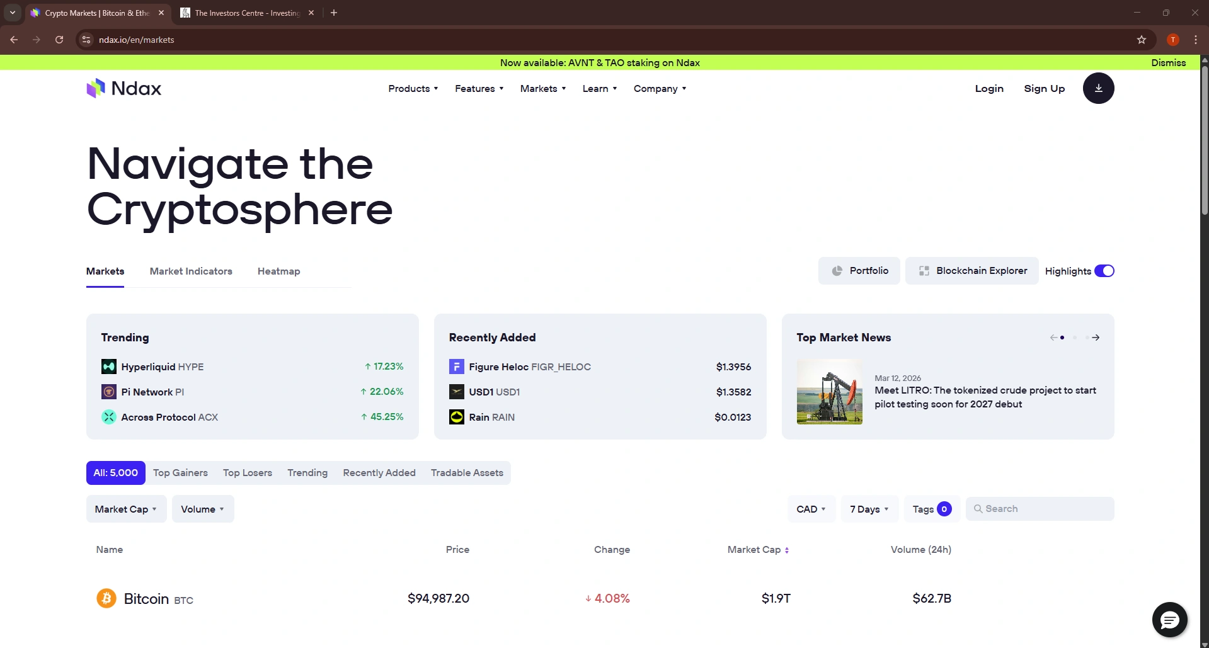
Task: Click the Hyperliquid HYPE coin icon
Action: 109,367
